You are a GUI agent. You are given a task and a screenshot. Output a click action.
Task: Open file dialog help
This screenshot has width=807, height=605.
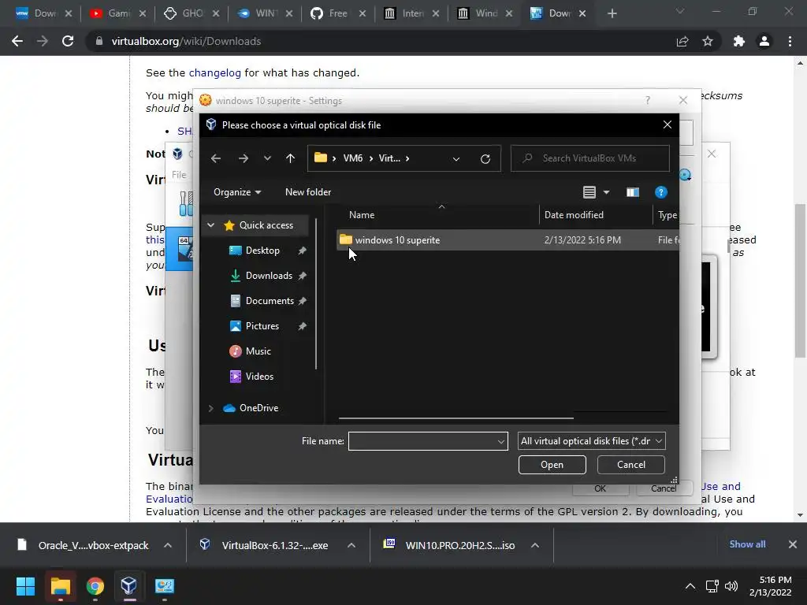coord(661,192)
